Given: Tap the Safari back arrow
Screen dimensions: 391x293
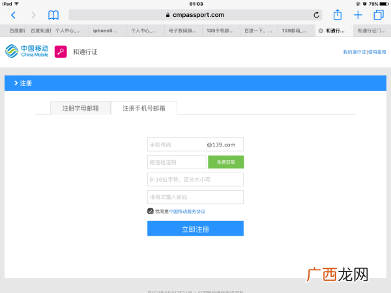Looking at the screenshot, I should click(x=14, y=15).
